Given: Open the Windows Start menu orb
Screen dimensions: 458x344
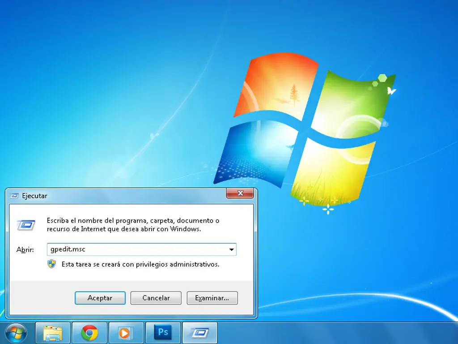Looking at the screenshot, I should [16, 333].
